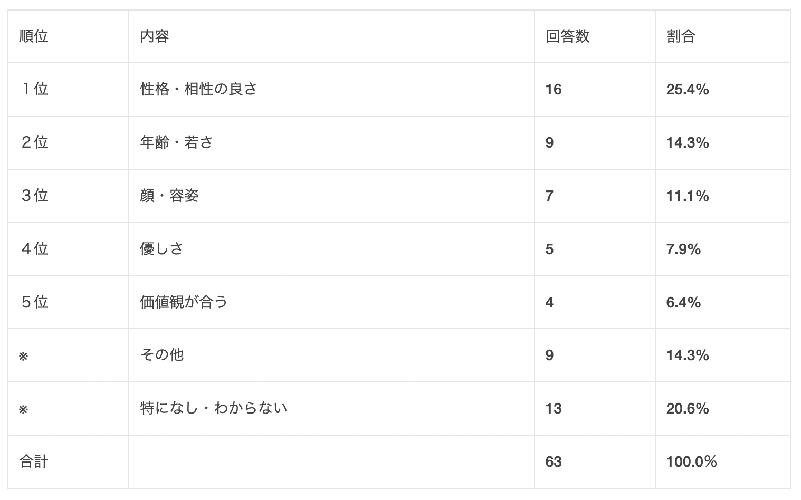Image resolution: width=801 pixels, height=500 pixels.
Task: Click the 1位 rank cell
Action: click(x=35, y=89)
